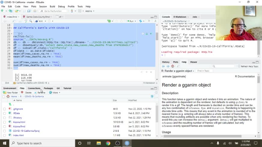Click the Knit button
This screenshot has width=262, height=147.
point(39,21)
